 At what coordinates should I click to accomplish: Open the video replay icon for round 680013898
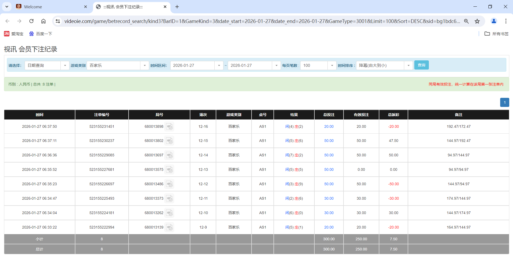click(169, 126)
